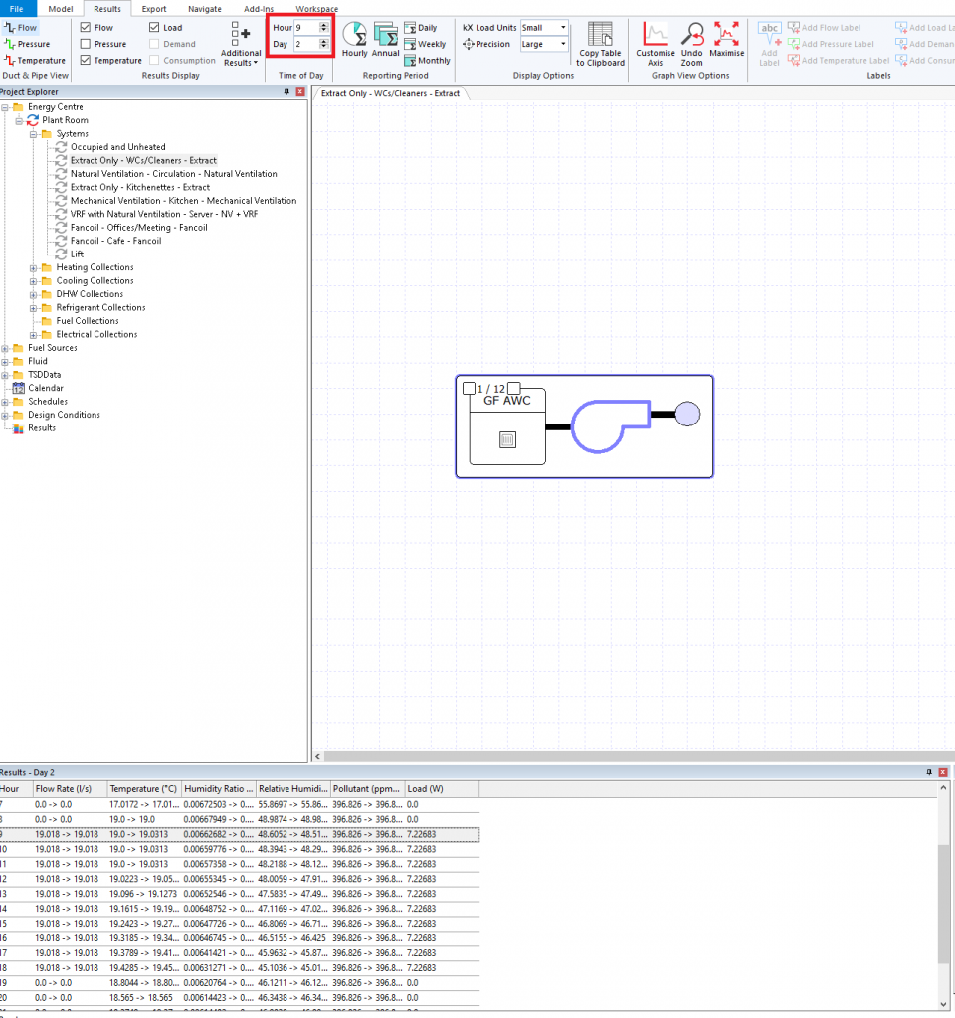The image size is (955, 1018).
Task: Increase the Hour value with the stepper
Action: [x=323, y=25]
